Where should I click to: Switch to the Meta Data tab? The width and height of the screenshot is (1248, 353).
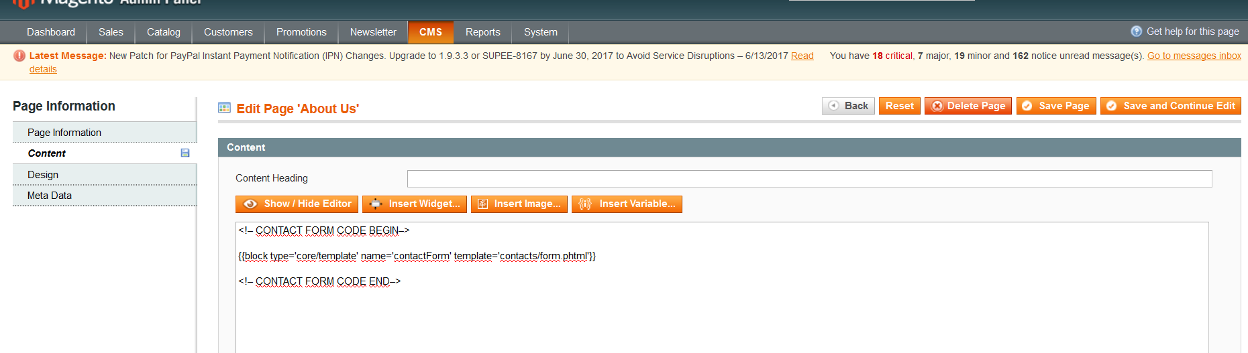pos(105,196)
